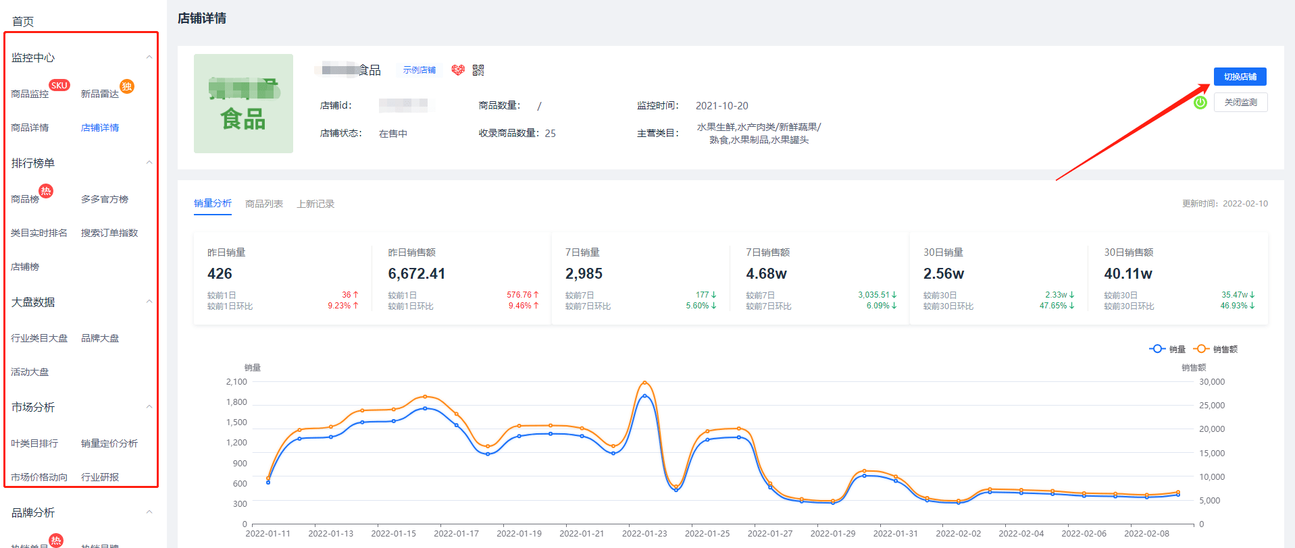Click the 示例店铺 tag
The width and height of the screenshot is (1295, 548).
tap(420, 70)
